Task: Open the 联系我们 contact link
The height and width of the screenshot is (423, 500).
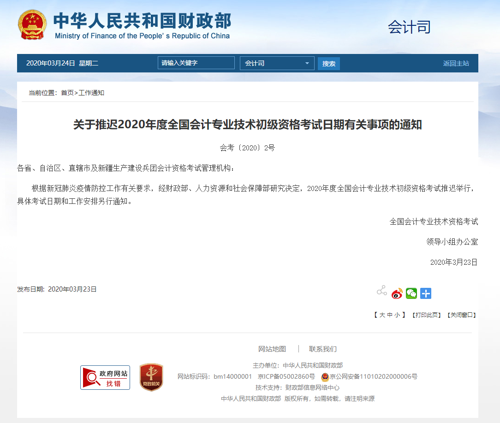Action: pos(323,349)
